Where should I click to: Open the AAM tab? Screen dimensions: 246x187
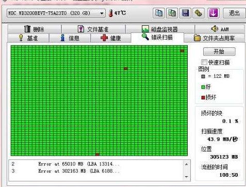pyautogui.click(x=220, y=29)
